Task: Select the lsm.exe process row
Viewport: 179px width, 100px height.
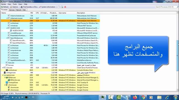Action: point(50,65)
